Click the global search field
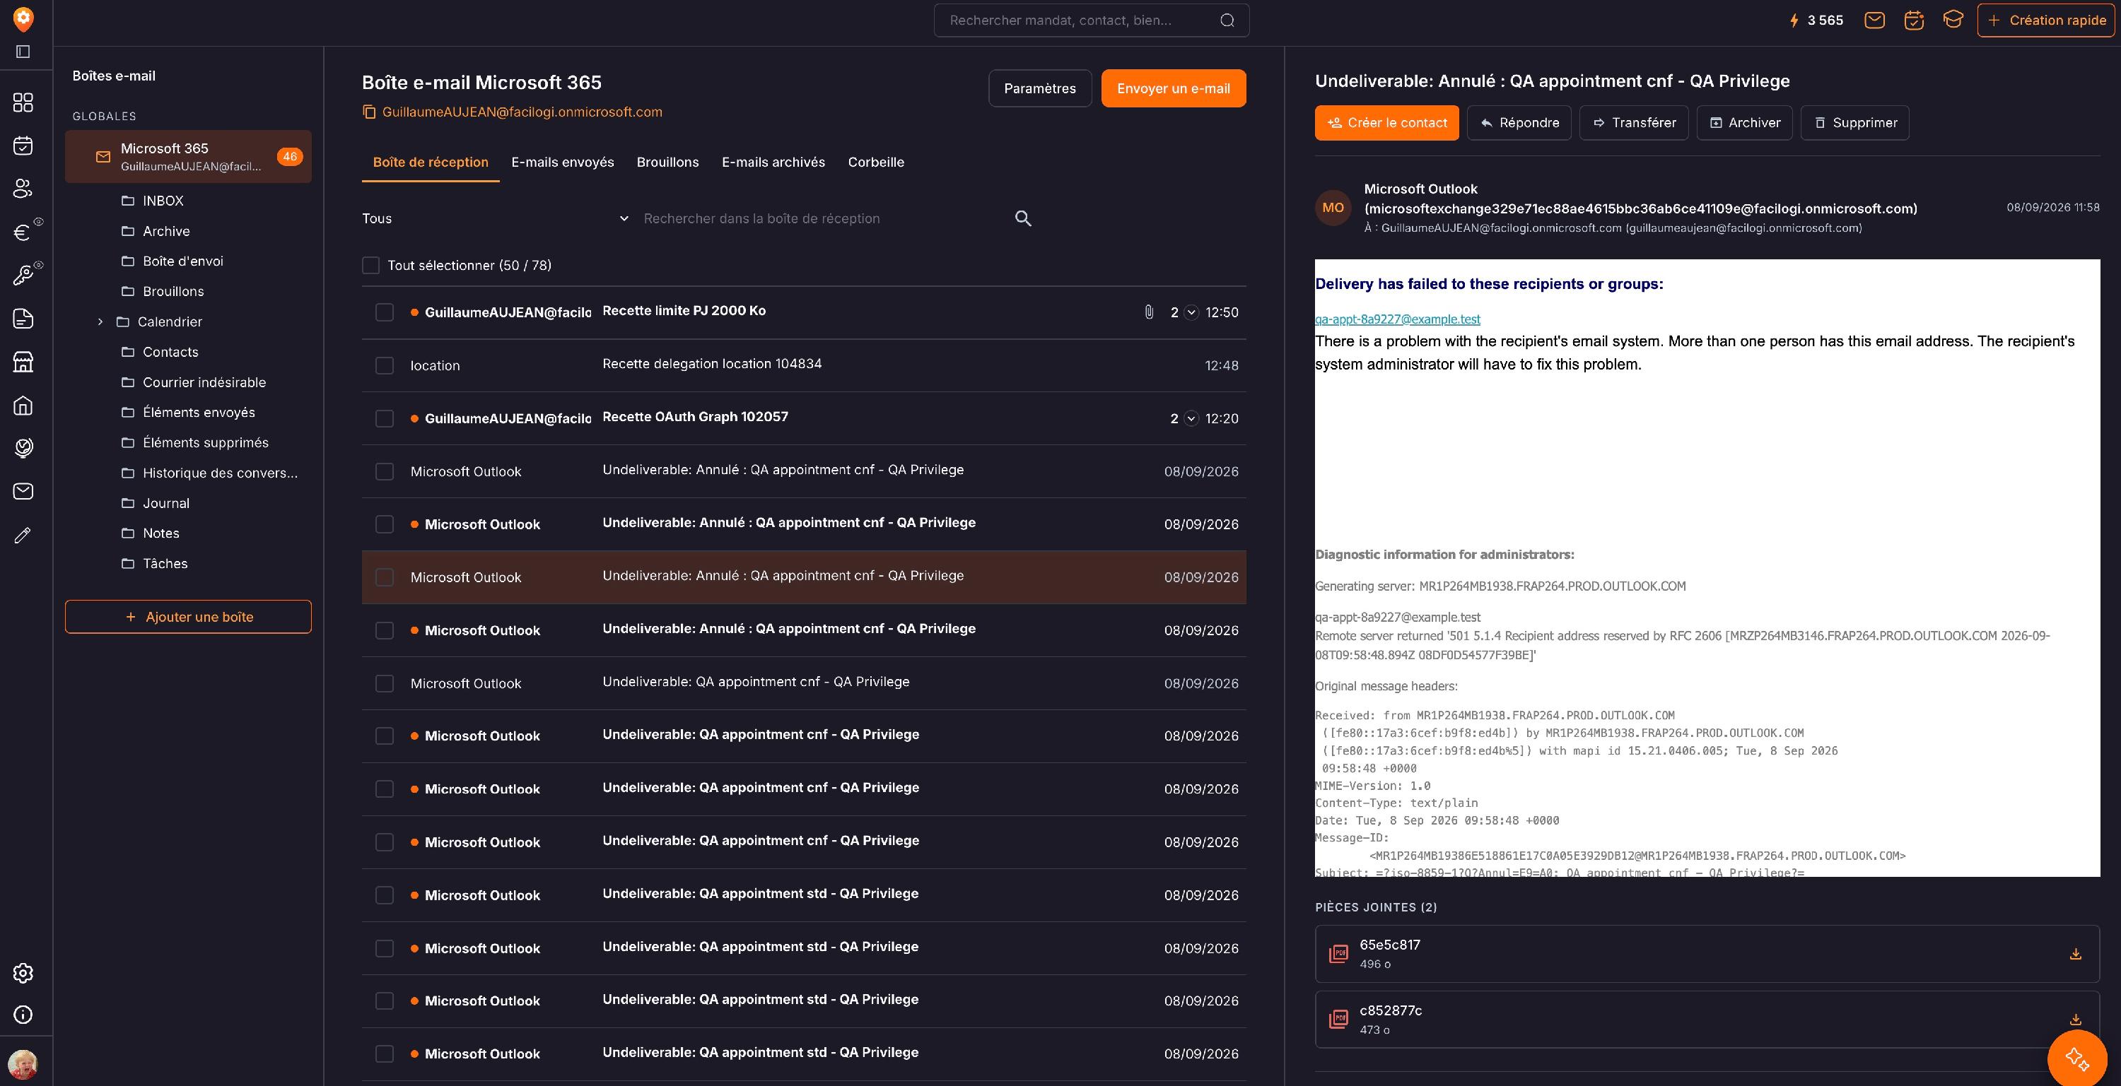2121x1086 pixels. tap(1091, 20)
